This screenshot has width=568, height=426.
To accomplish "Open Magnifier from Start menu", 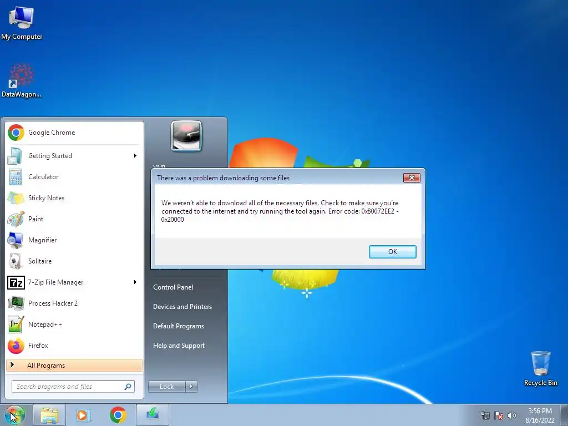I will (74, 240).
